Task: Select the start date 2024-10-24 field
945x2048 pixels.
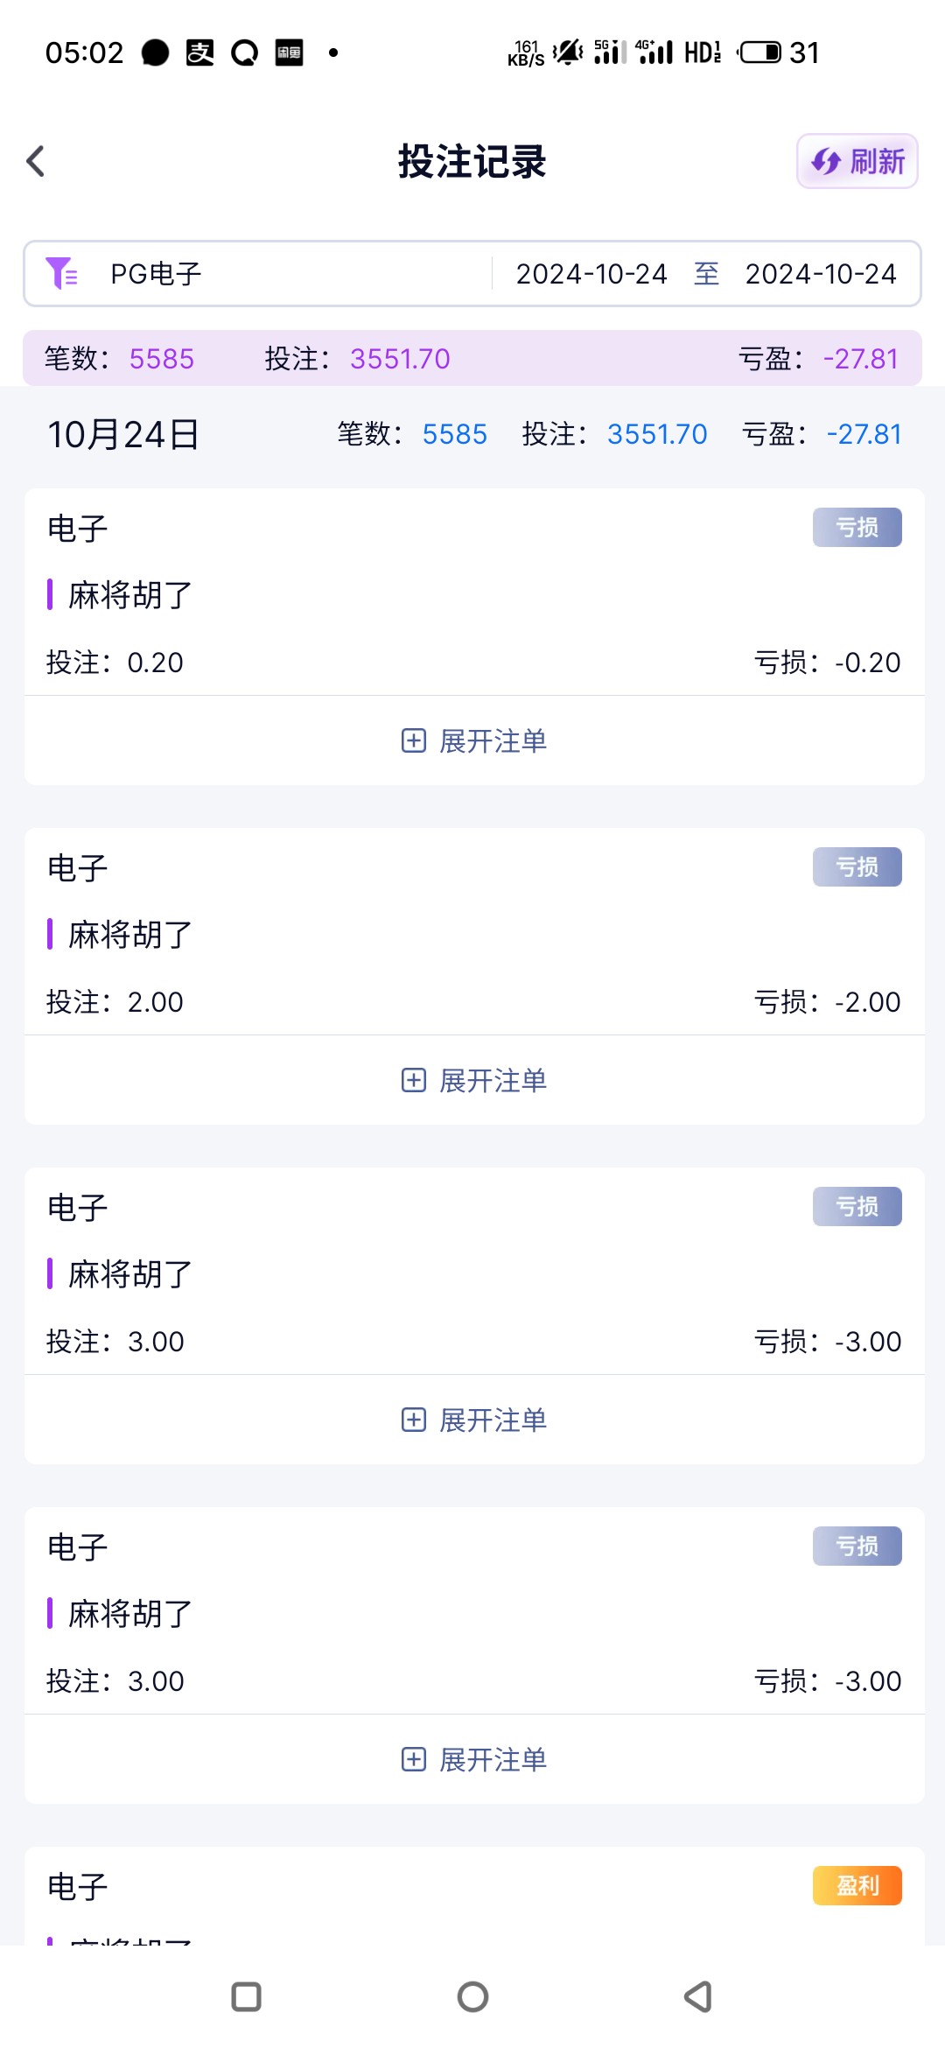Action: point(591,274)
